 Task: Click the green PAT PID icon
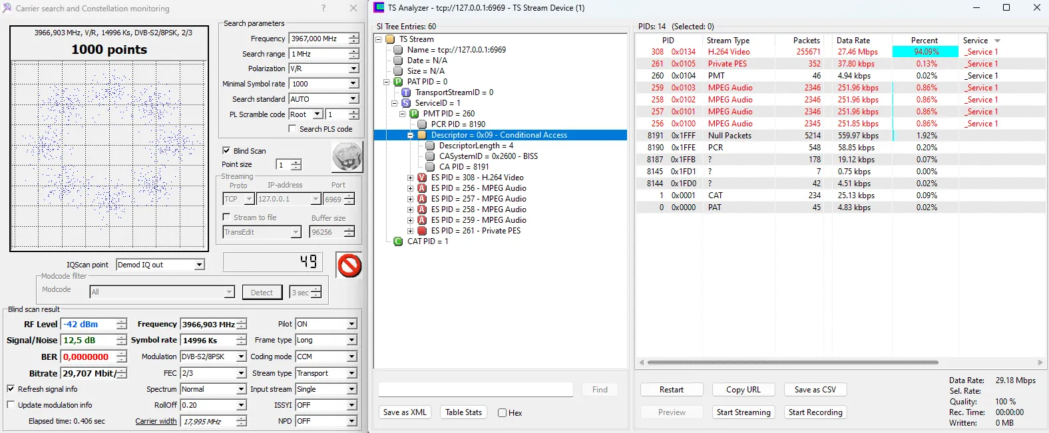(397, 82)
